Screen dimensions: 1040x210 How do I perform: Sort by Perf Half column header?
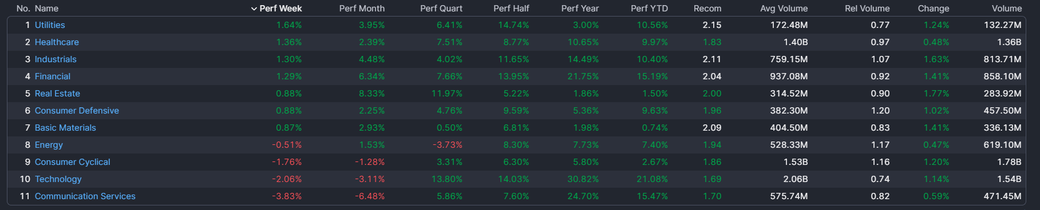click(x=511, y=9)
